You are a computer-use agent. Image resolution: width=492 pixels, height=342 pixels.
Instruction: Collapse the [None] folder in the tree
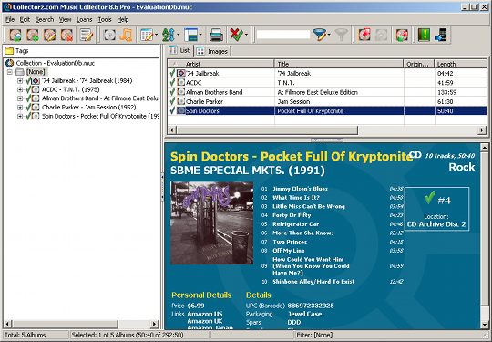[x=10, y=72]
